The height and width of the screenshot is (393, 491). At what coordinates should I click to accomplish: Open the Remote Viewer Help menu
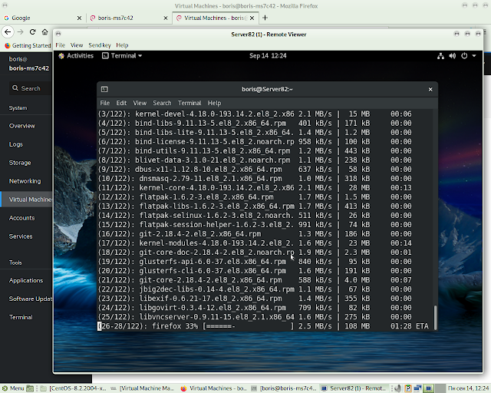click(122, 45)
